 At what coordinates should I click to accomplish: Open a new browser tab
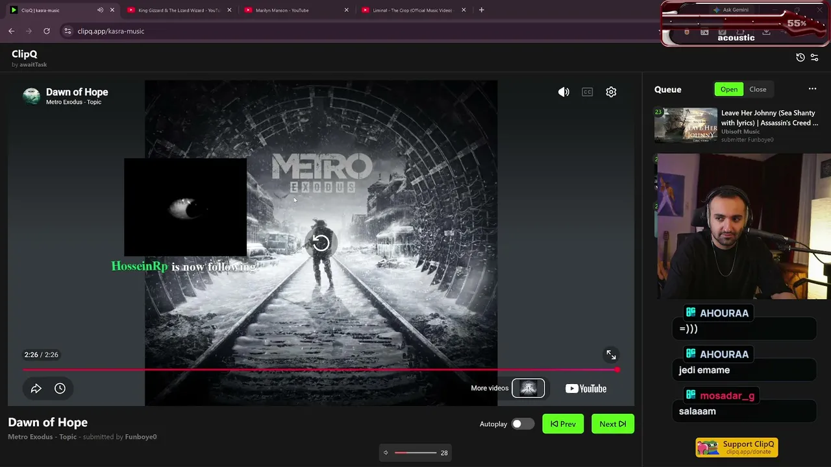[x=481, y=10]
